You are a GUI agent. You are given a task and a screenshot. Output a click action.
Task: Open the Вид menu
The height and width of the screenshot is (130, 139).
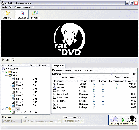pyautogui.click(x=10, y=7)
